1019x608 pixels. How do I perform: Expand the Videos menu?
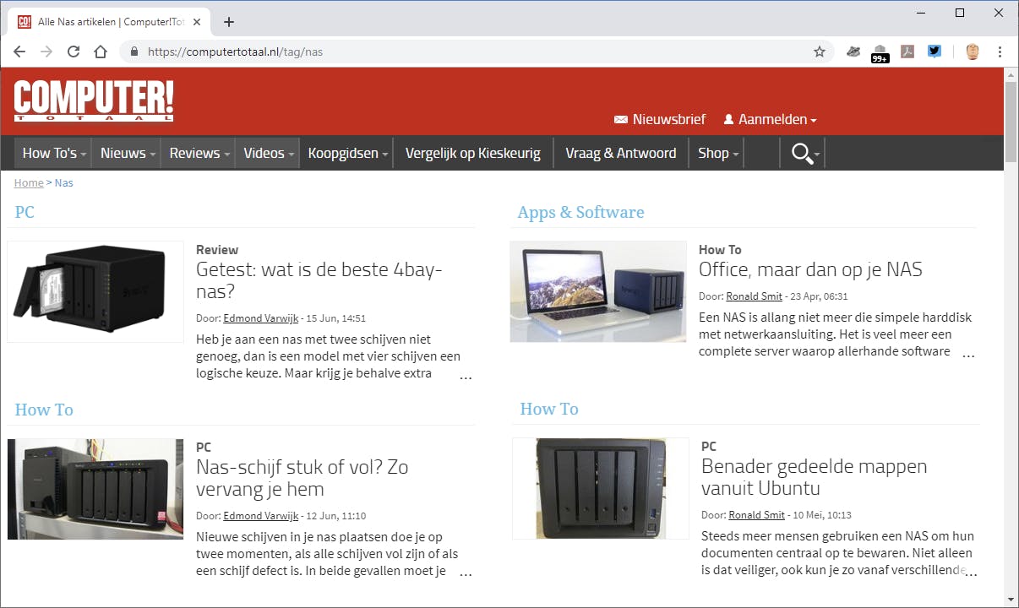(x=268, y=153)
